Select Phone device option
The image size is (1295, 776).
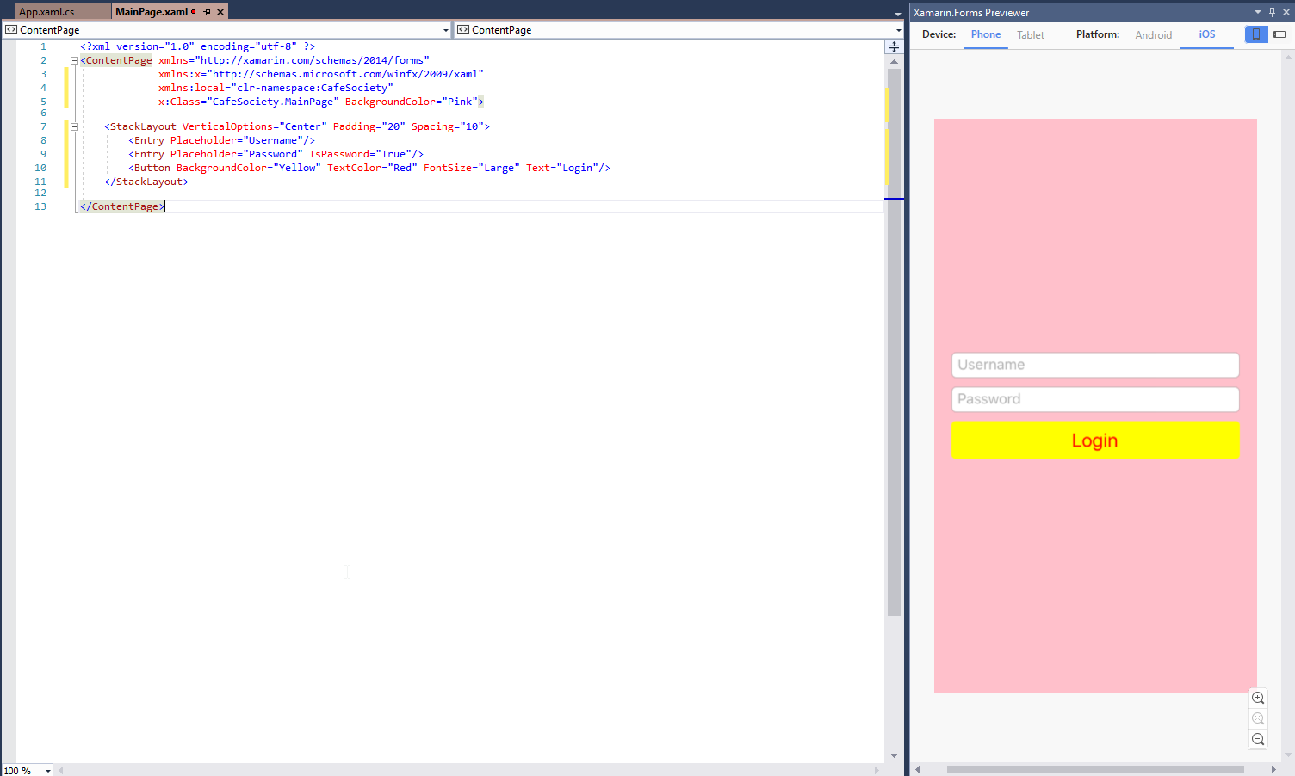tap(986, 34)
